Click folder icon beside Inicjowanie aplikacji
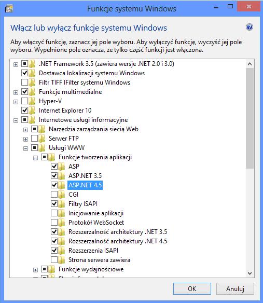 click(61, 213)
